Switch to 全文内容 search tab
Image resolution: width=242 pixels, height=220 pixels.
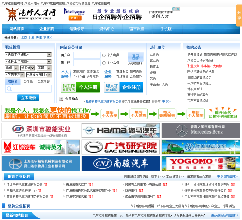coord(44,81)
